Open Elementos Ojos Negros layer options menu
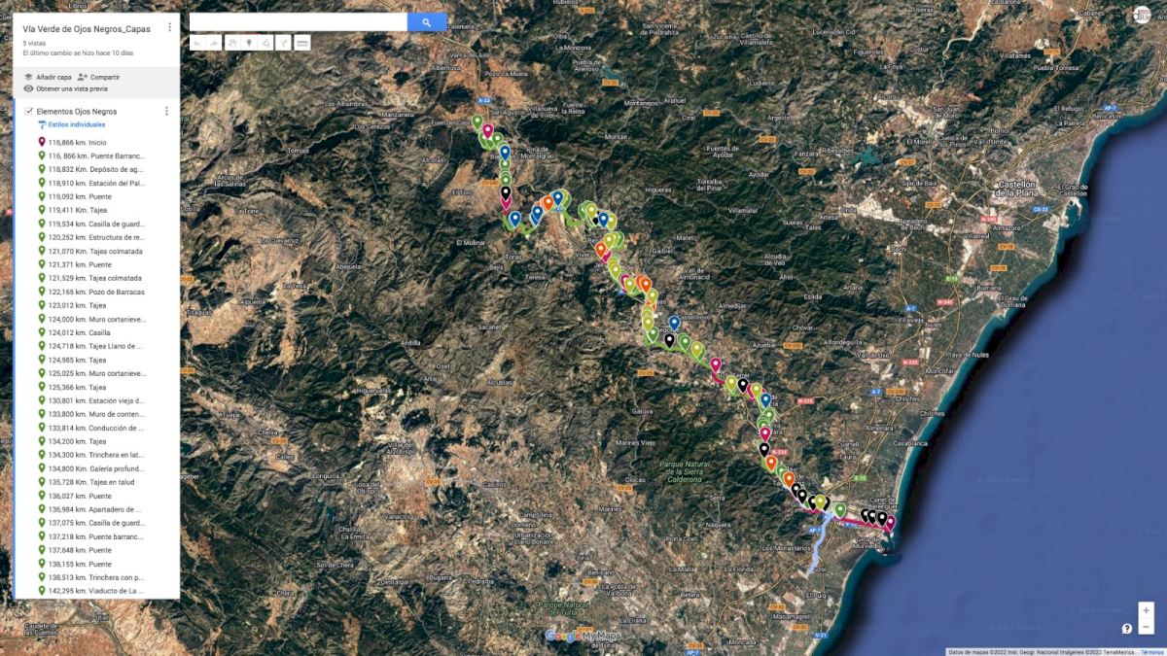 coord(166,112)
